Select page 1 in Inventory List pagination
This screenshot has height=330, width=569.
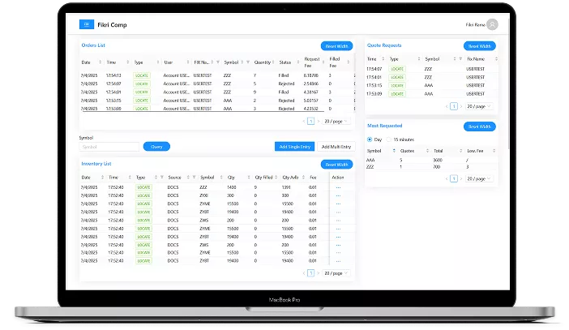click(310, 273)
